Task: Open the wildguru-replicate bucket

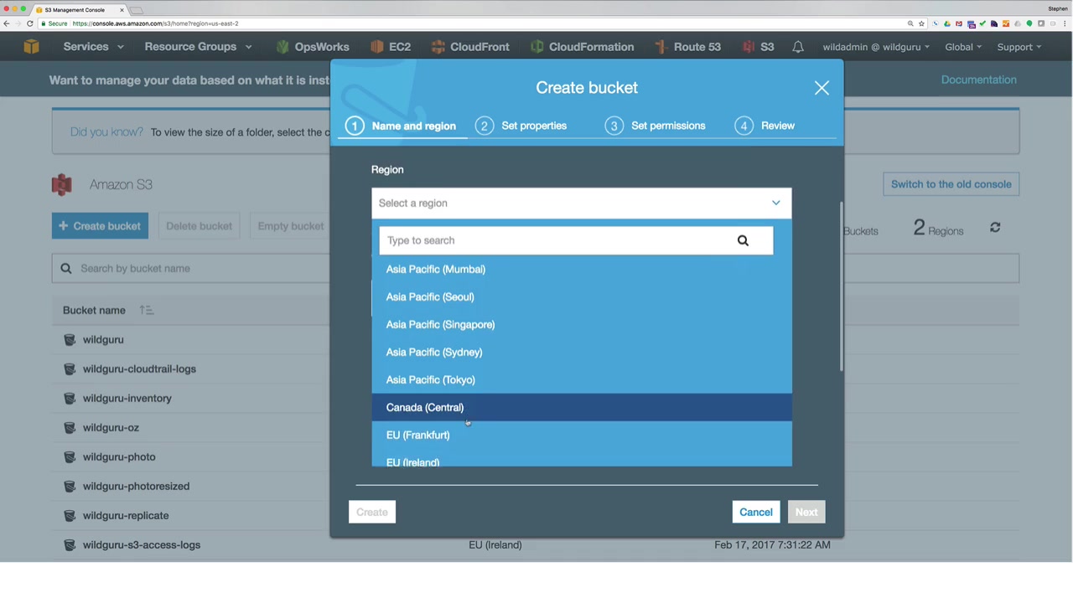Action: point(126,515)
